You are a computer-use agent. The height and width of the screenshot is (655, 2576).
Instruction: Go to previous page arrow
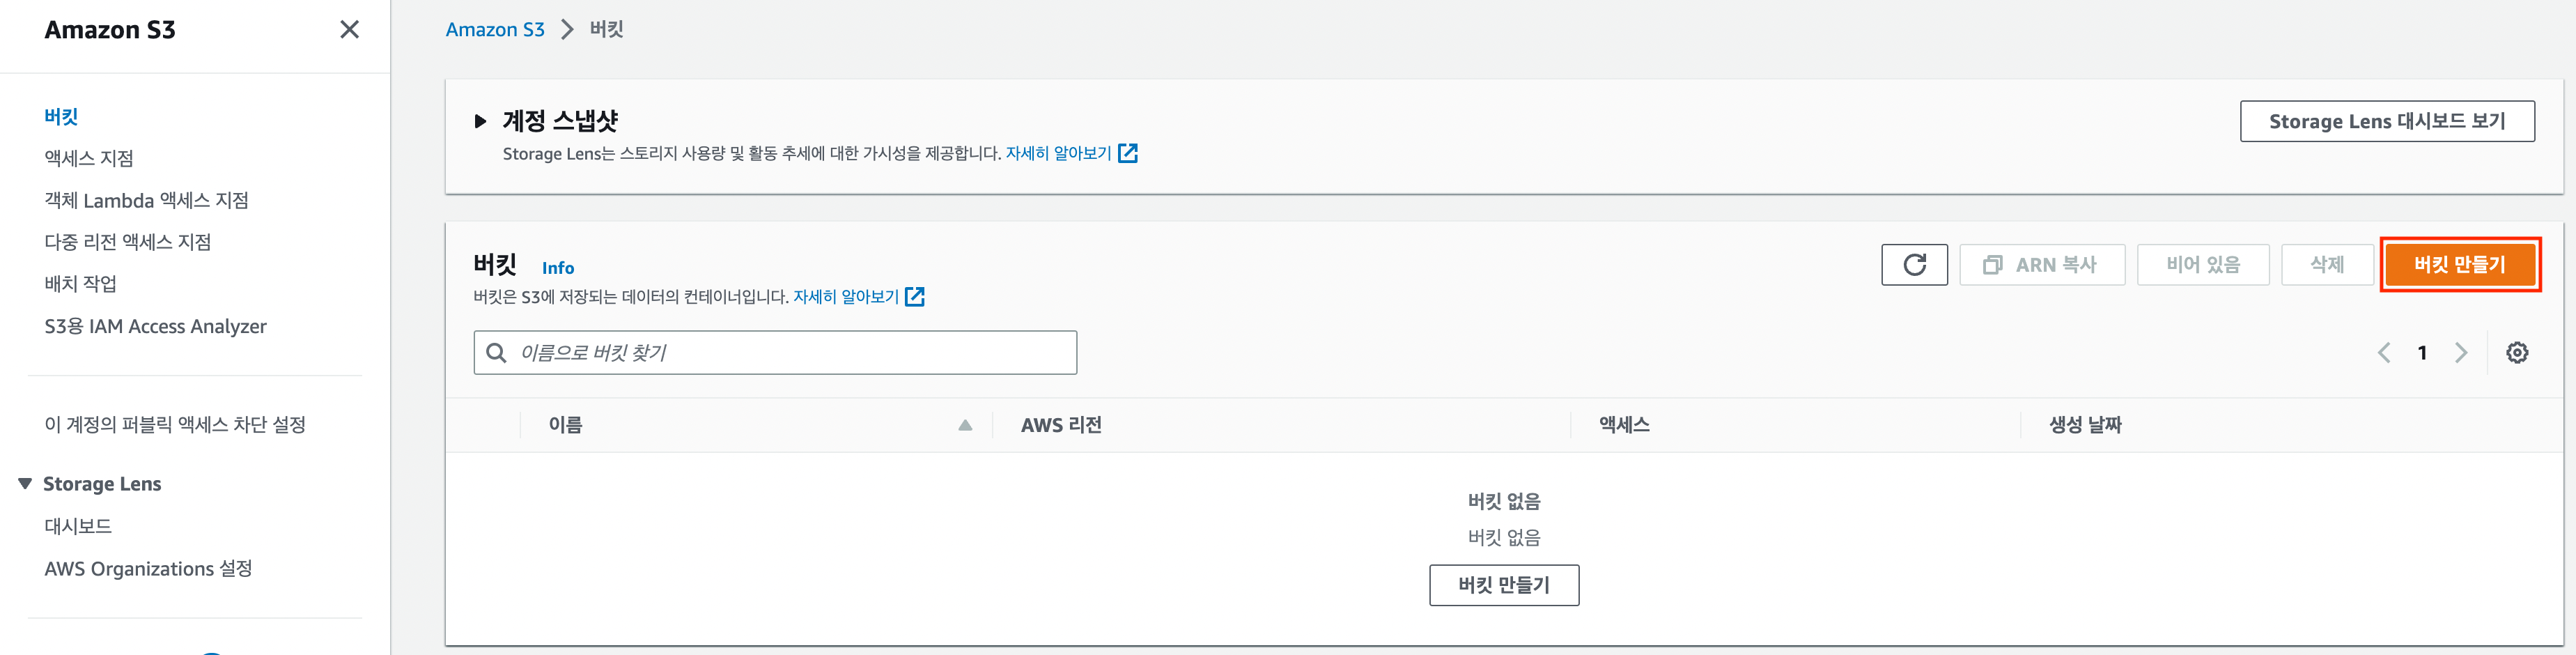point(2384,353)
